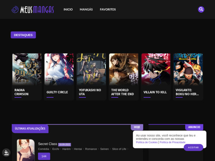
Task: Open the FAVORITOS menu item
Action: tap(108, 9)
